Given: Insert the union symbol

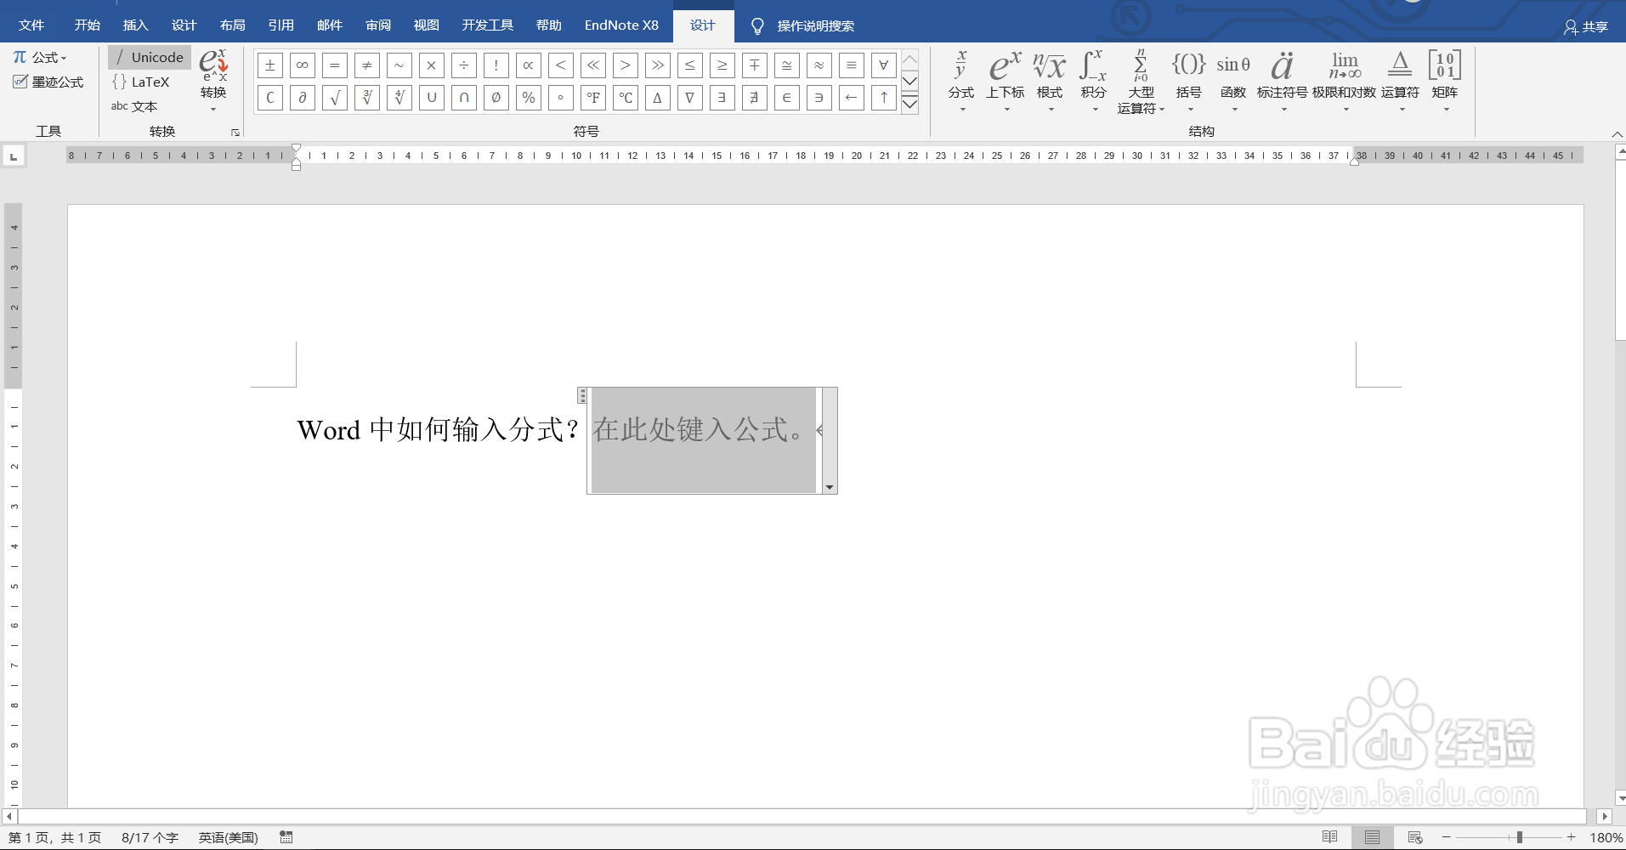Looking at the screenshot, I should coord(432,98).
